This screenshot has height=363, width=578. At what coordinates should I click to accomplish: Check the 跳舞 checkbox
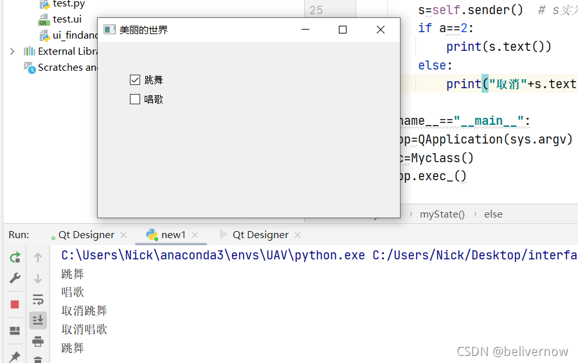coord(135,80)
